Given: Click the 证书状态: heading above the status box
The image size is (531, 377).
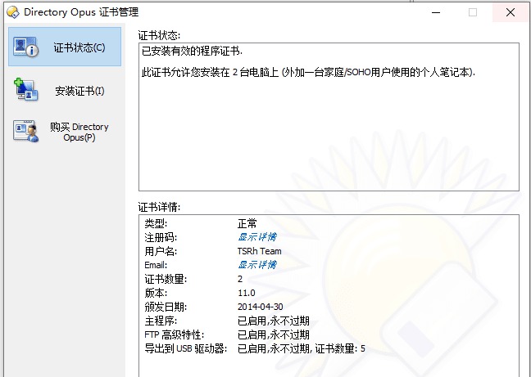Looking at the screenshot, I should pyautogui.click(x=159, y=35).
